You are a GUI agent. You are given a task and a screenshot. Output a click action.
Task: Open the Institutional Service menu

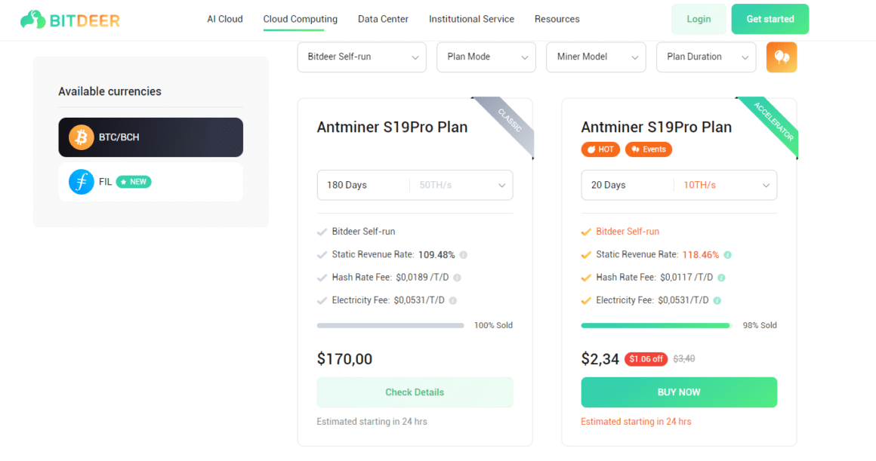click(471, 19)
